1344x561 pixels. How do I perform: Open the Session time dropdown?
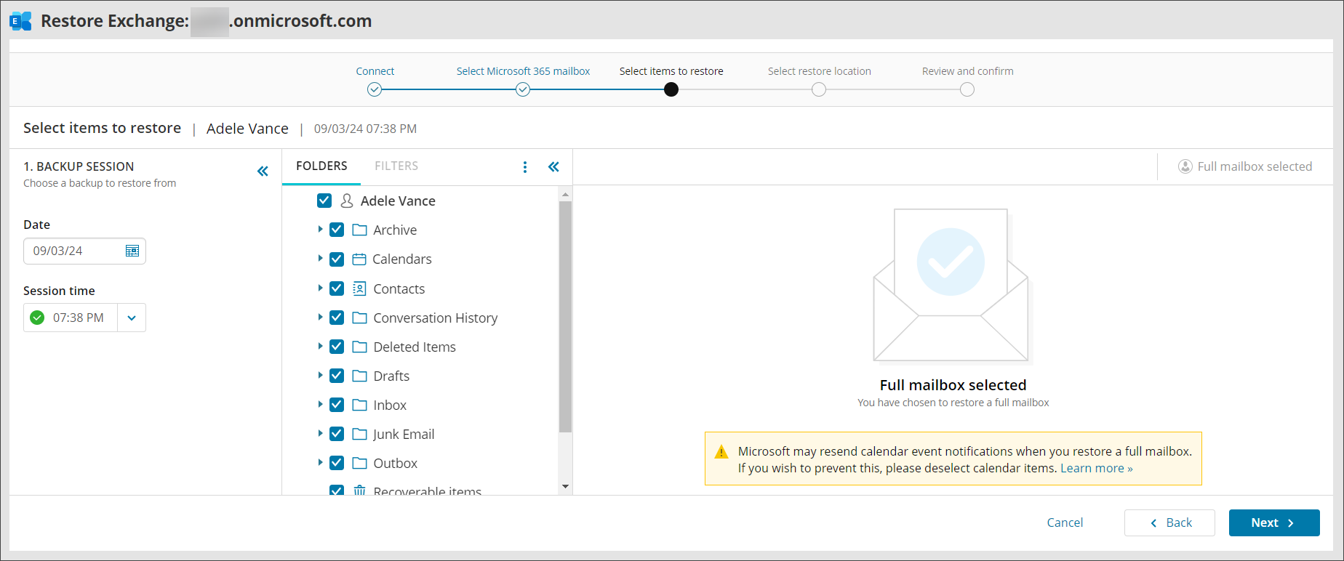pos(132,318)
